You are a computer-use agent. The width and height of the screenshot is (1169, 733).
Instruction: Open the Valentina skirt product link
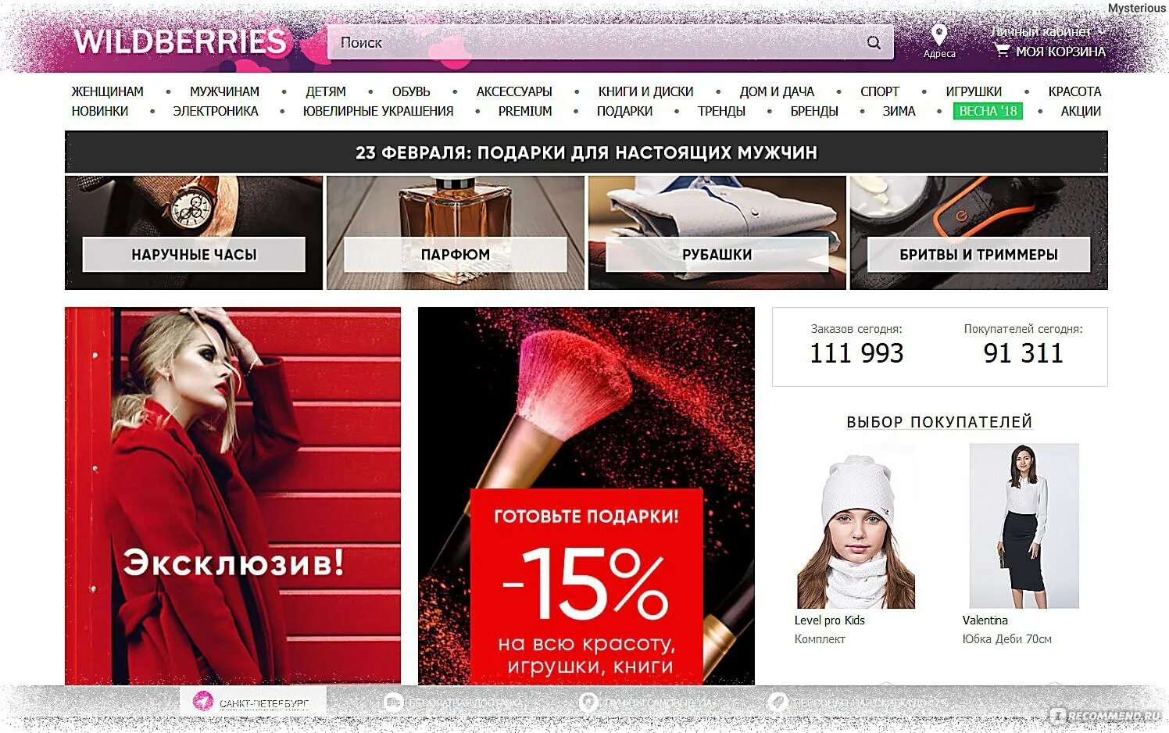pos(985,620)
